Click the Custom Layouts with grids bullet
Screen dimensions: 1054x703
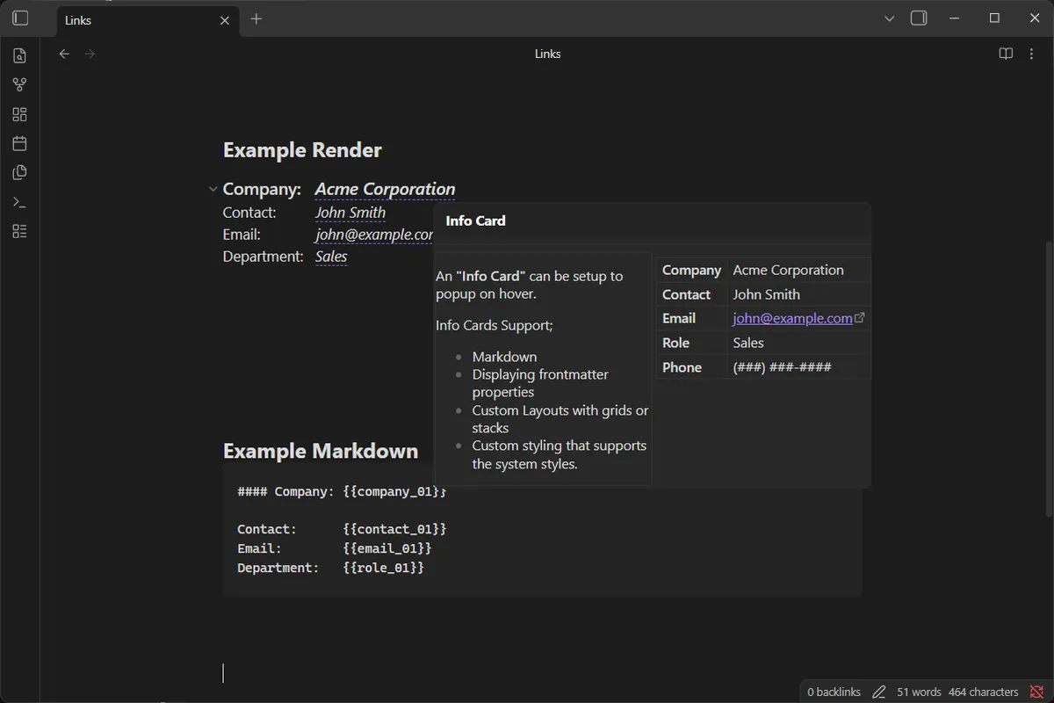tap(560, 419)
